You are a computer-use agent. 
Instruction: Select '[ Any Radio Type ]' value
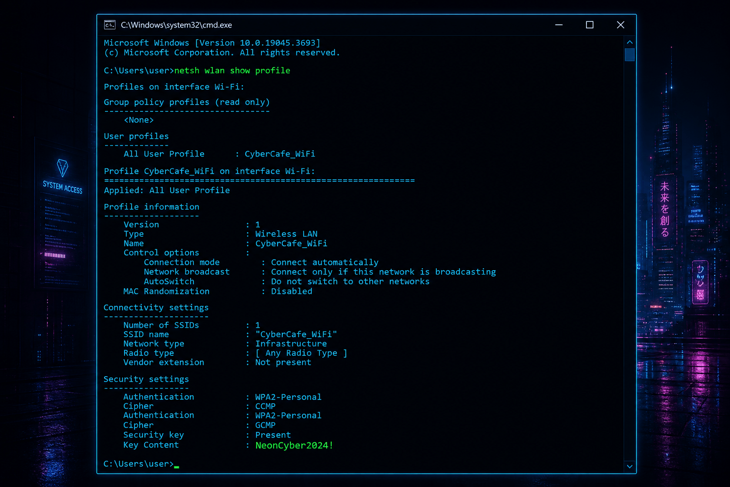301,353
